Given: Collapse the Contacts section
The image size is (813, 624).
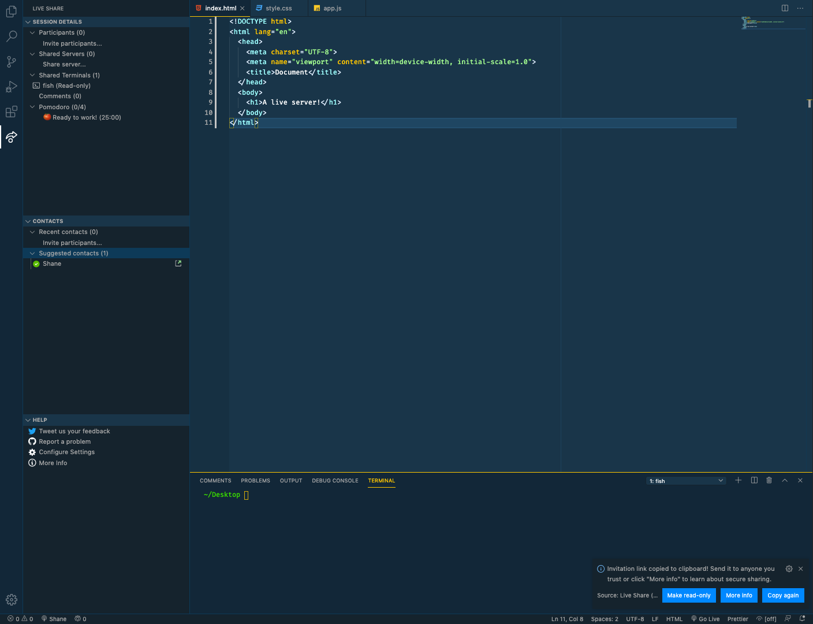Looking at the screenshot, I should pyautogui.click(x=28, y=221).
